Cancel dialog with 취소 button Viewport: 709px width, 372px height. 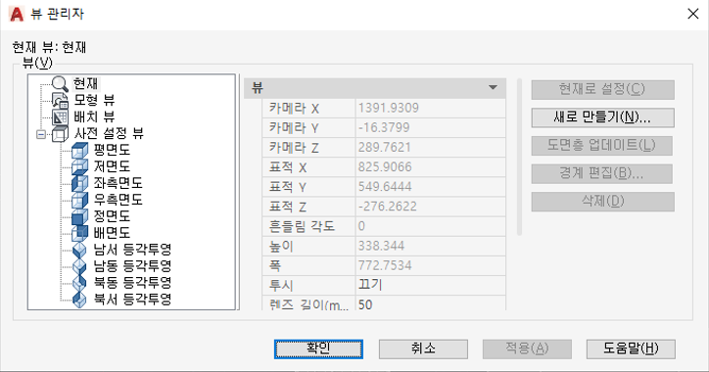click(423, 349)
